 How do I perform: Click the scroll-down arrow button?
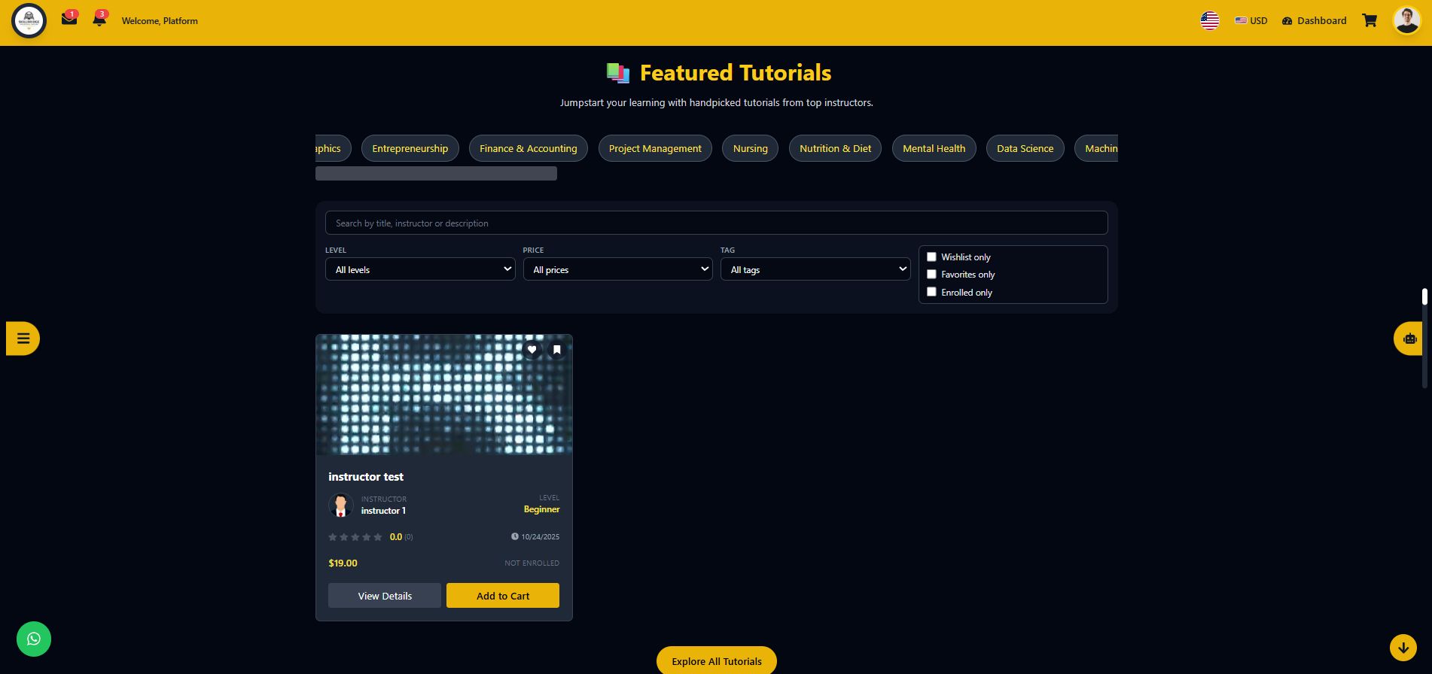pos(1403,647)
